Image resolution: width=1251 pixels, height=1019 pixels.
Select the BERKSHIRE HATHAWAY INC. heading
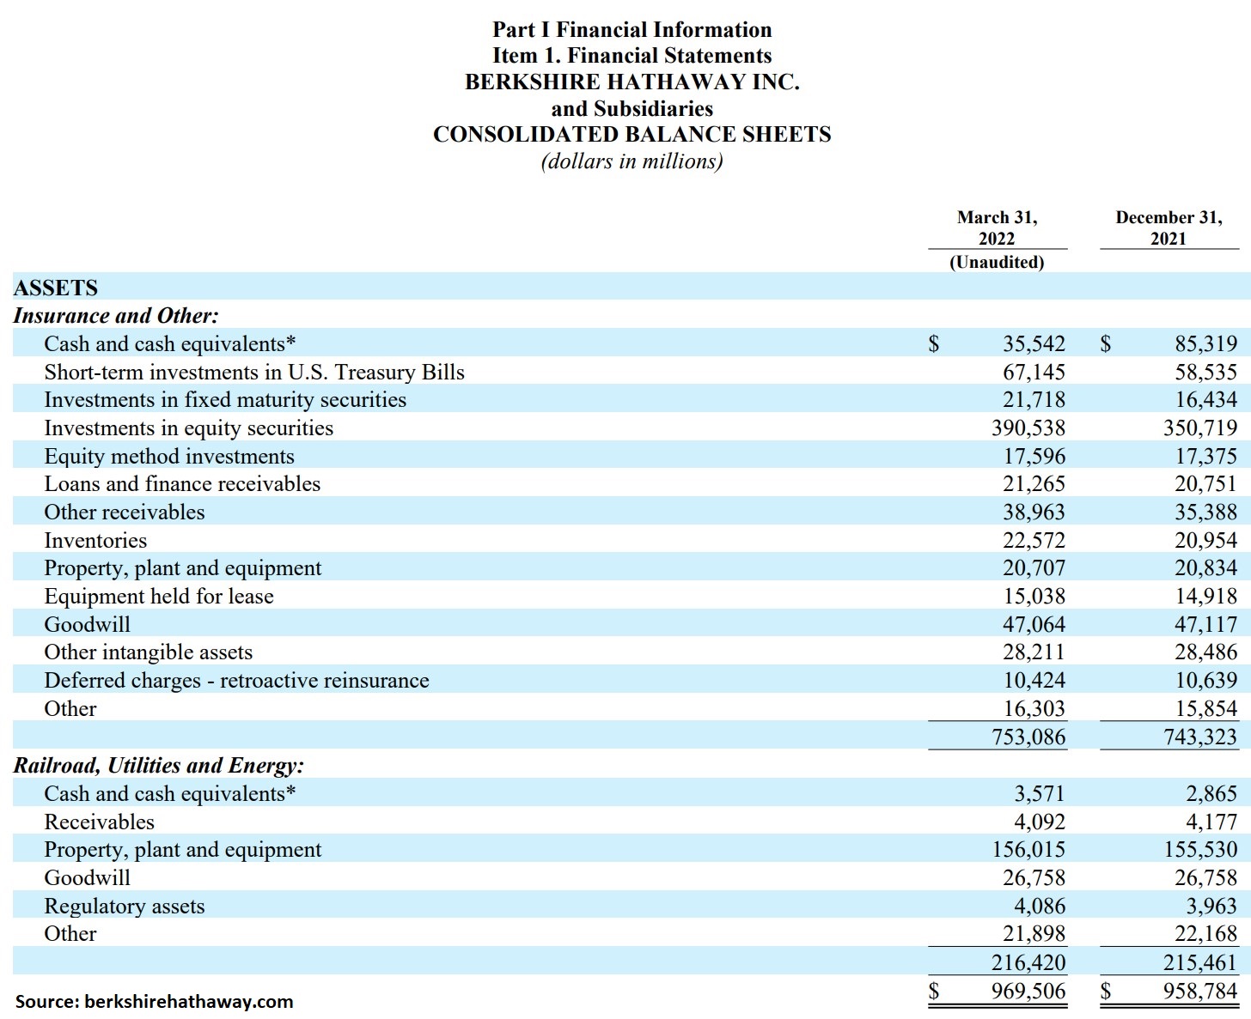coord(632,82)
